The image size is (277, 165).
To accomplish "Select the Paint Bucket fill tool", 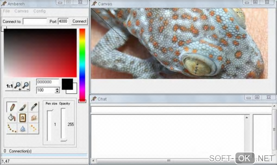I will [x=12, y=118].
